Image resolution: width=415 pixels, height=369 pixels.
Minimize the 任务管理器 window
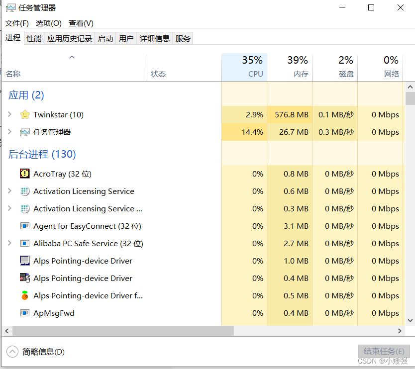[342, 7]
